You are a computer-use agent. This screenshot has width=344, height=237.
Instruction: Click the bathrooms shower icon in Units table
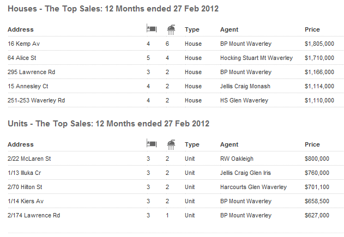click(x=171, y=144)
